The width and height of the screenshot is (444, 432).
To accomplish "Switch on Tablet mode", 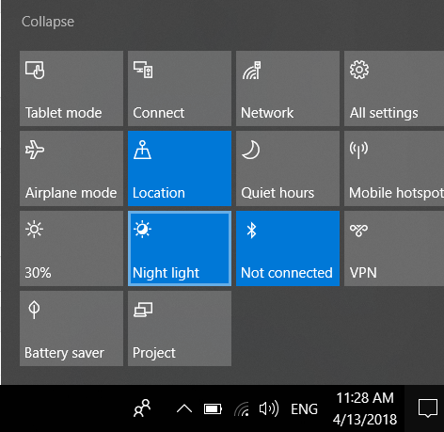I will pos(71,88).
